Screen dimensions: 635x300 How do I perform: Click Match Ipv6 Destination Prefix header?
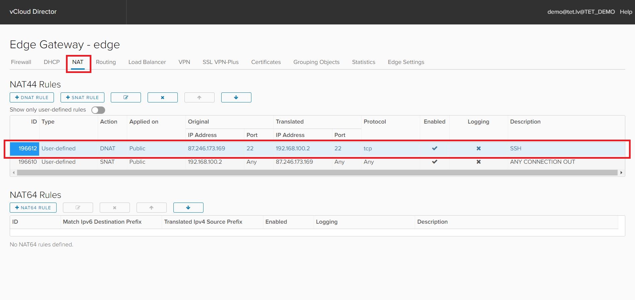(x=102, y=222)
